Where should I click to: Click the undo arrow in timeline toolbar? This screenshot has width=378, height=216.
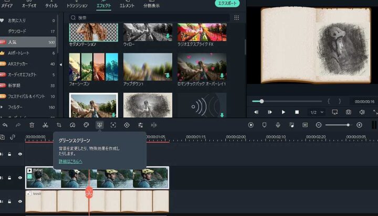[x=5, y=125]
